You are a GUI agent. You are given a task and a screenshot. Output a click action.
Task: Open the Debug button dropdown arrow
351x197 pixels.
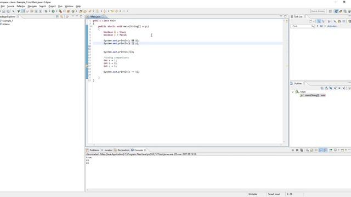point(49,11)
